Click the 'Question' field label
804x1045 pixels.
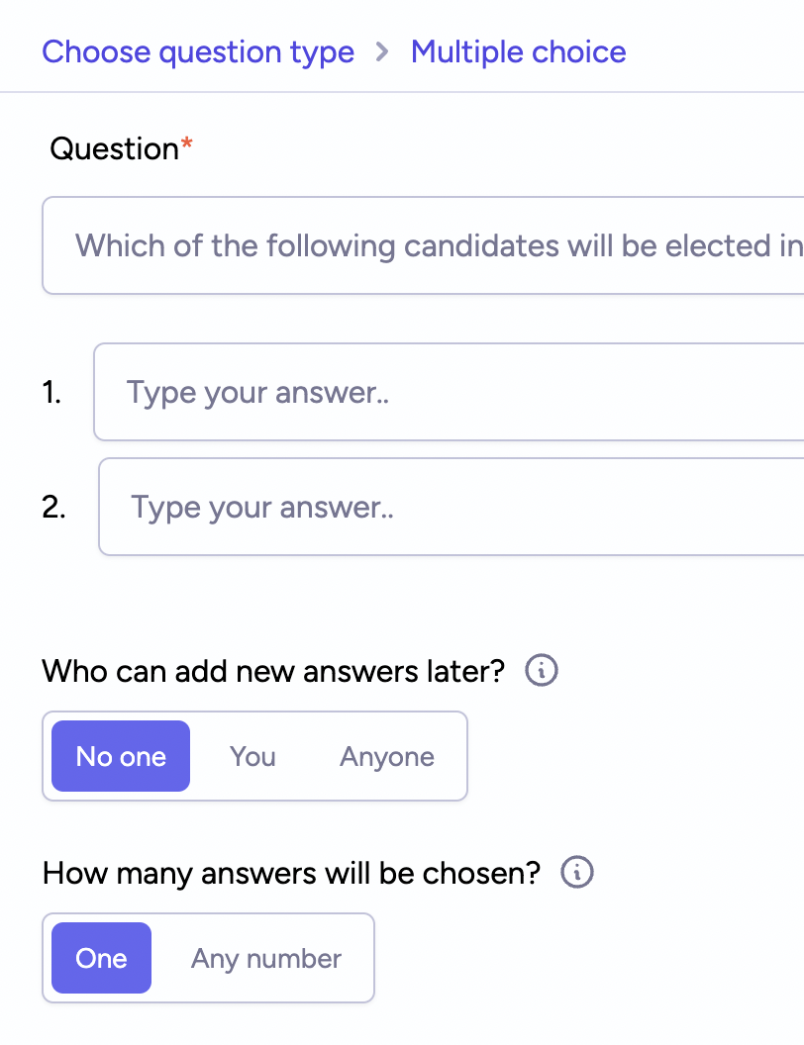point(114,148)
